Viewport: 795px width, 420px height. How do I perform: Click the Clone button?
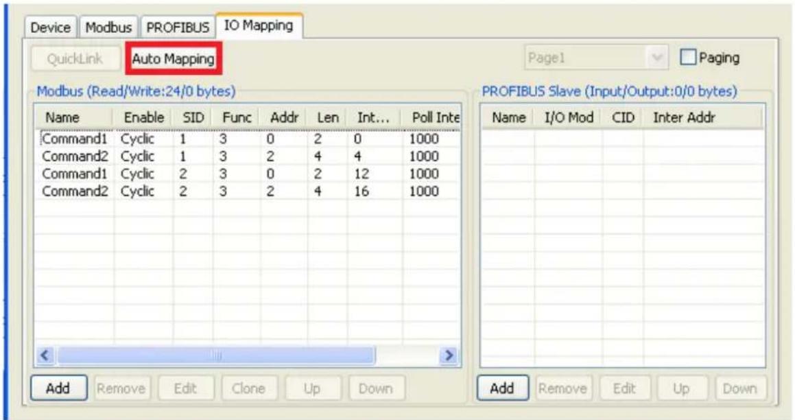coord(249,388)
